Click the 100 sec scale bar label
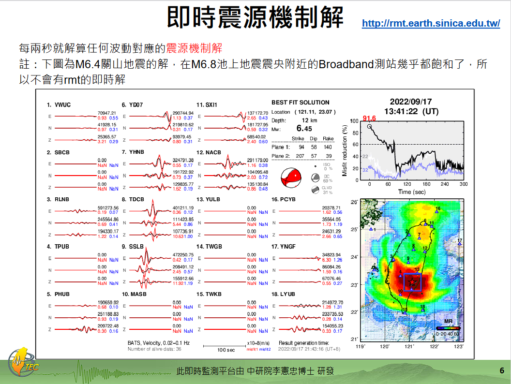This screenshot has width=511, height=384. click(226, 350)
